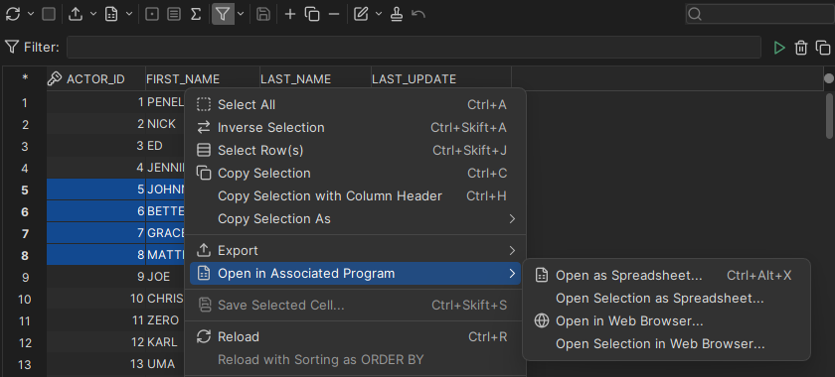Click the funnel icon beside Filter label
This screenshot has height=377, width=835.
tap(12, 47)
